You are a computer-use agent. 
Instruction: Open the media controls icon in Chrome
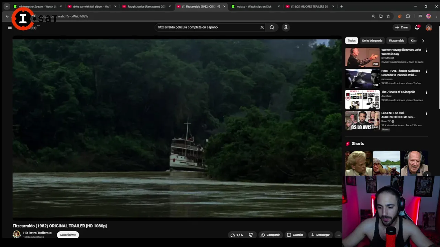[420, 16]
